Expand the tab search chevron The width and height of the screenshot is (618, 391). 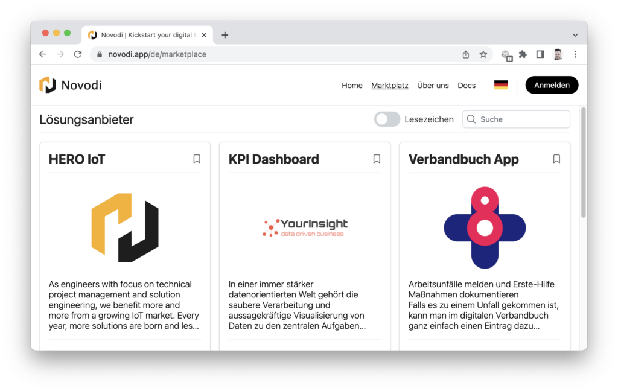(575, 35)
